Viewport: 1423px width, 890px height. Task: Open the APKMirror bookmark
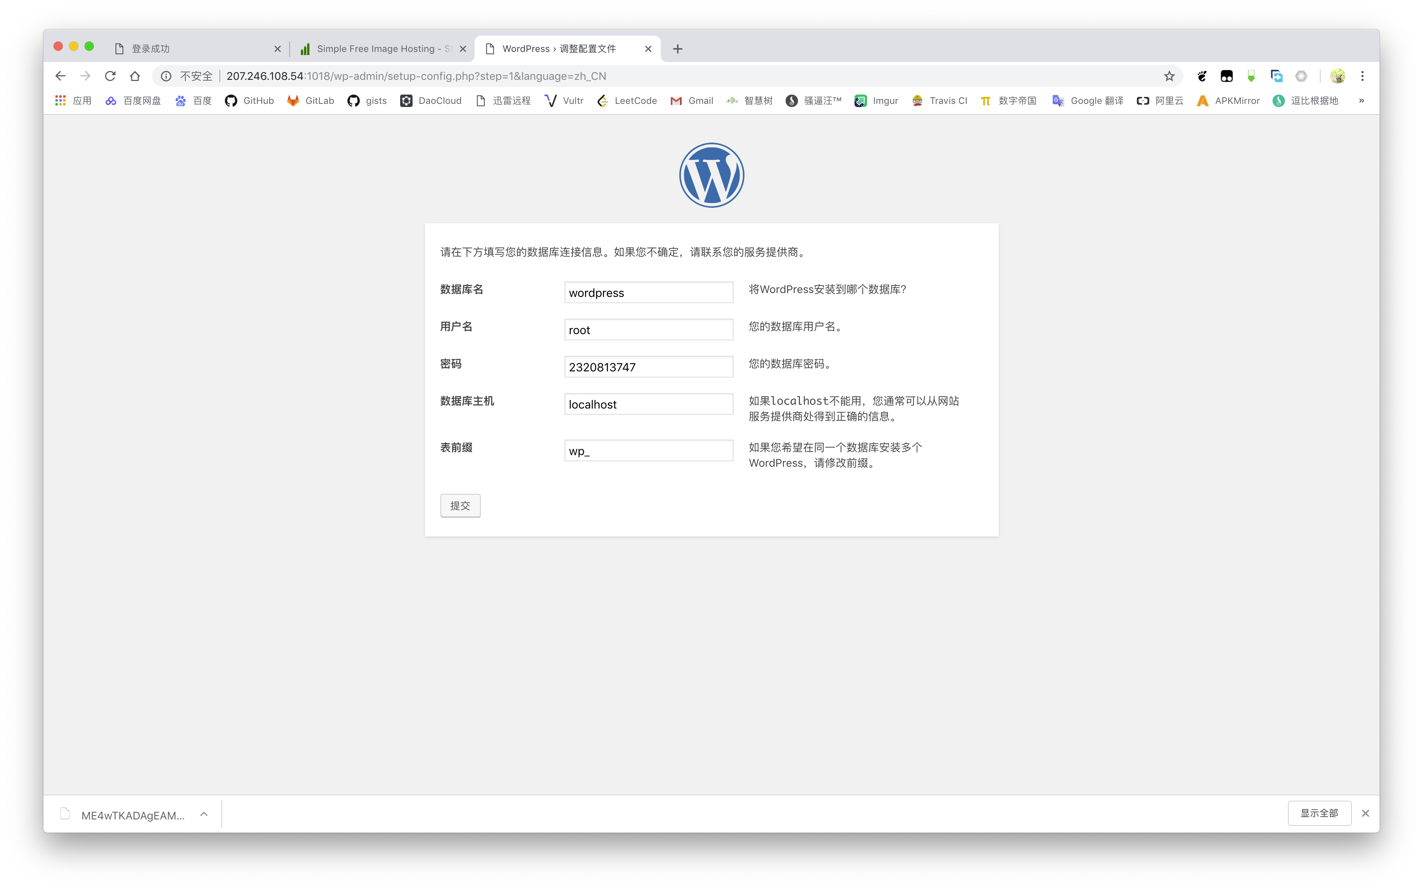point(1228,101)
